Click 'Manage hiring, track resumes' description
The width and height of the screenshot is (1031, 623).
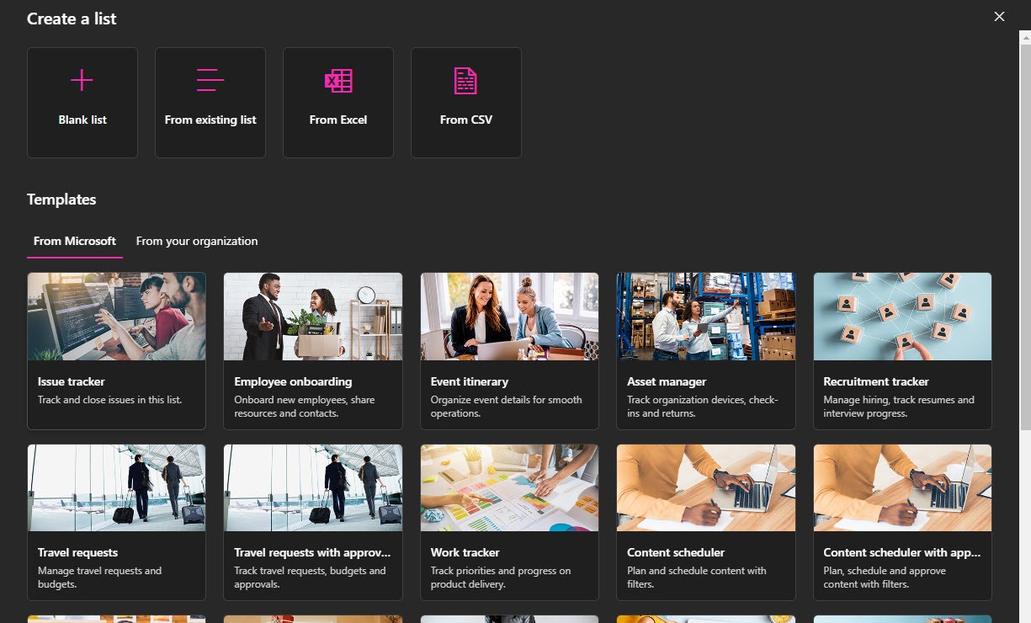pyautogui.click(x=899, y=407)
